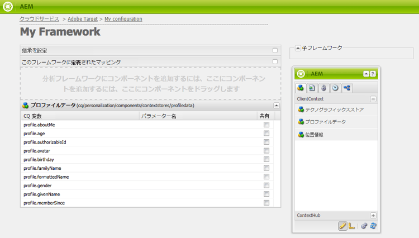This screenshot has width=419, height=238.
Task: Switch to Edit mode pencil icon
Action: (342, 226)
